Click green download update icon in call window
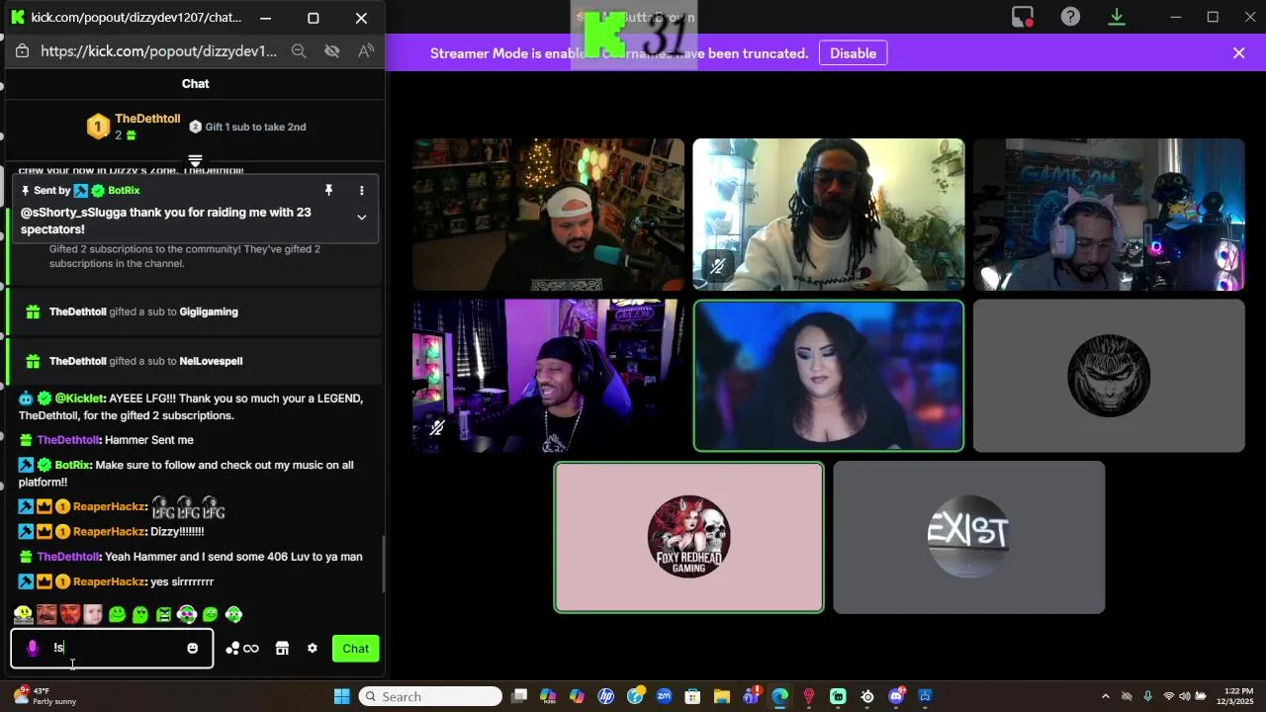Screen dimensions: 1266x712 click(x=1117, y=17)
